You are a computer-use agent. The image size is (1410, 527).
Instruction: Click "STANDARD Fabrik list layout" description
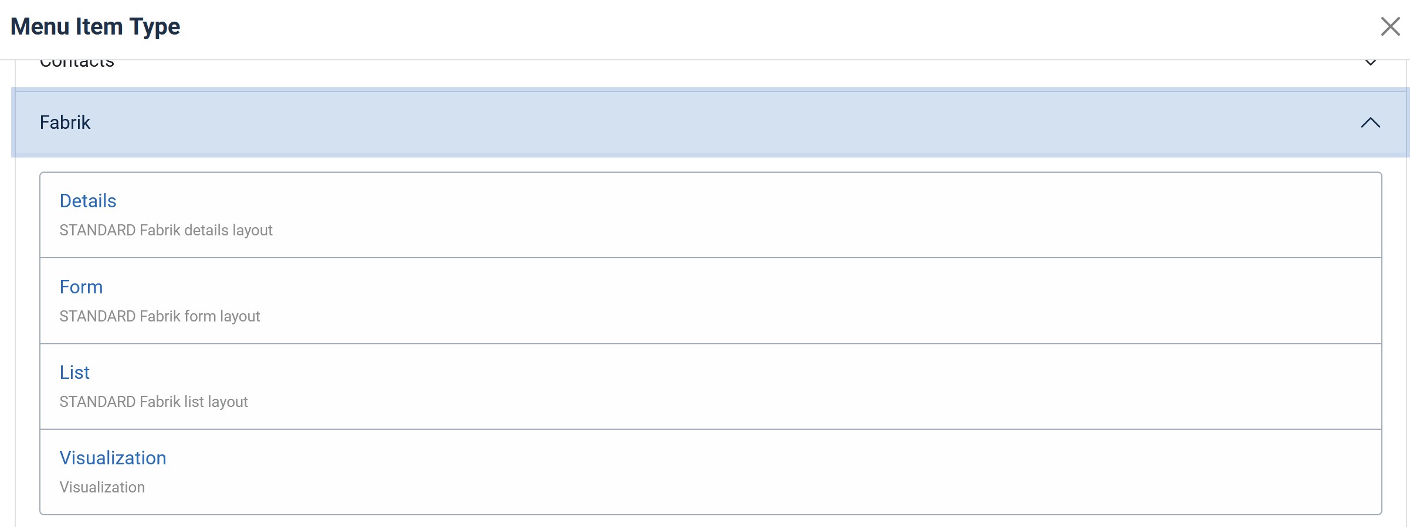[154, 402]
